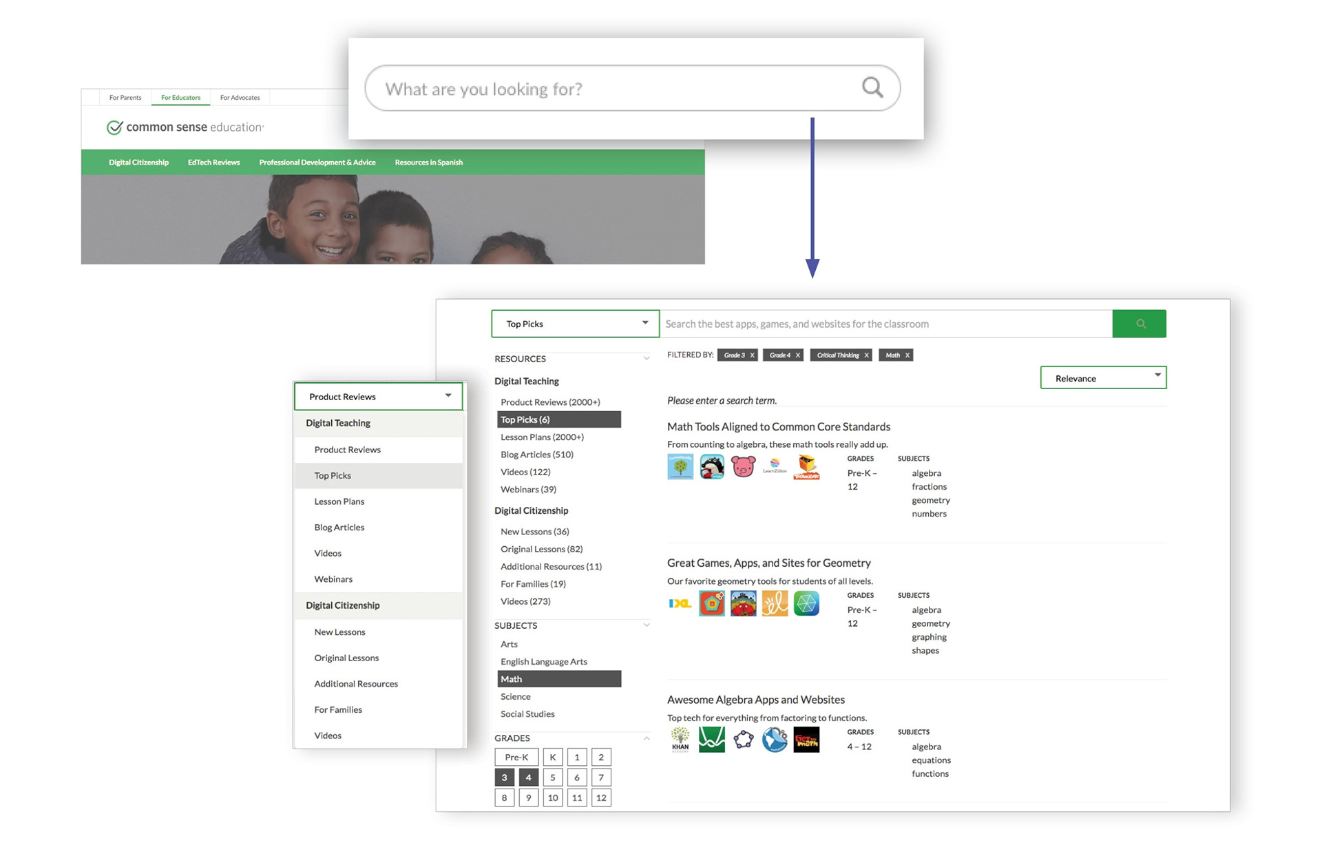The width and height of the screenshot is (1322, 854).
Task: Open the green Desmos graph icon
Action: click(712, 740)
